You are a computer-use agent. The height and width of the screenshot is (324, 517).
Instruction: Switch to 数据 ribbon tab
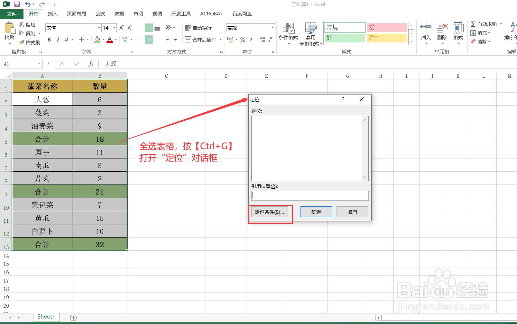[119, 14]
